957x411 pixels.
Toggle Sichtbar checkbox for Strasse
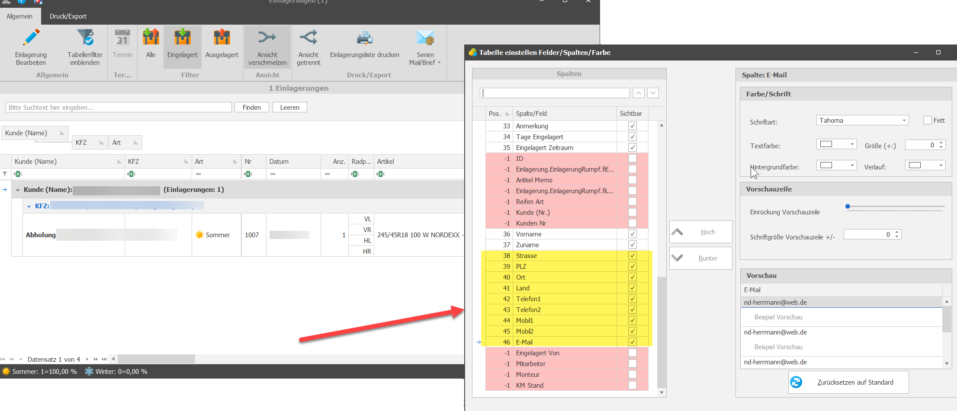pyautogui.click(x=632, y=255)
